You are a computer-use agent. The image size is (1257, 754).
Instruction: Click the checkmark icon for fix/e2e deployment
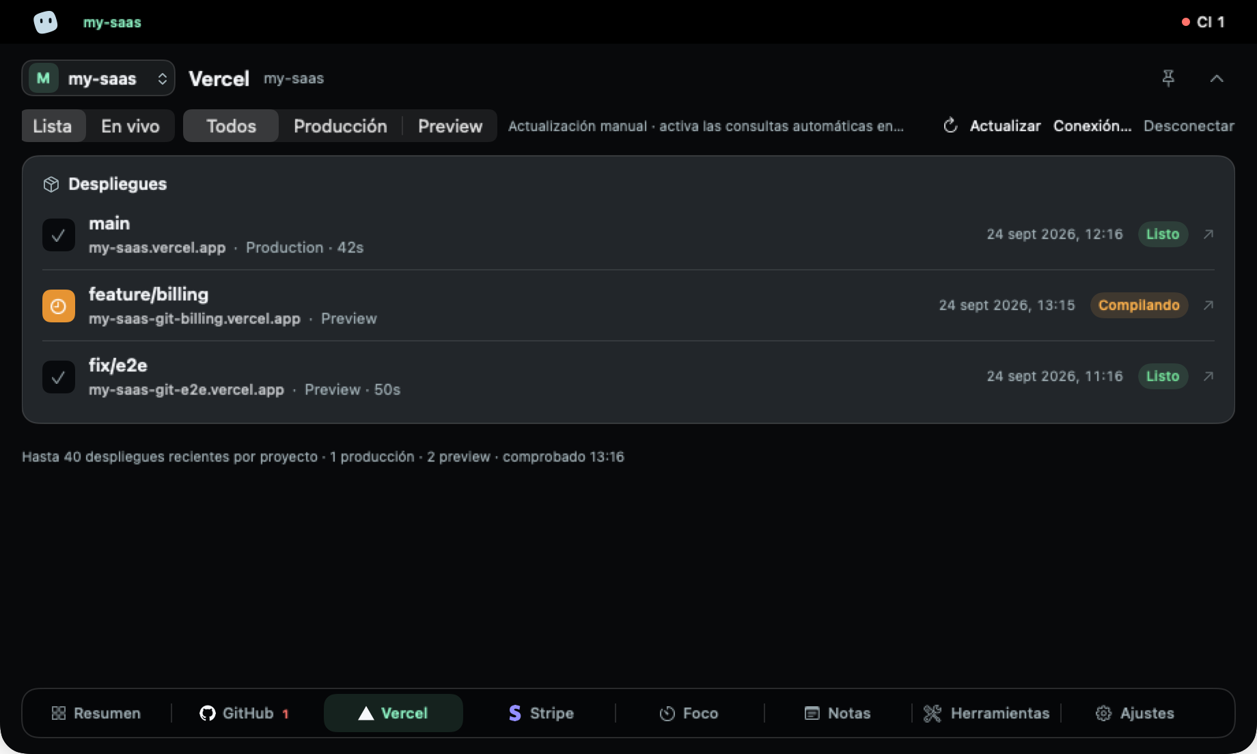(59, 377)
